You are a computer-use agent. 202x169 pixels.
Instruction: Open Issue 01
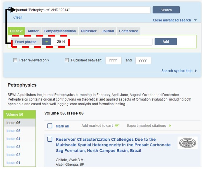13,163
